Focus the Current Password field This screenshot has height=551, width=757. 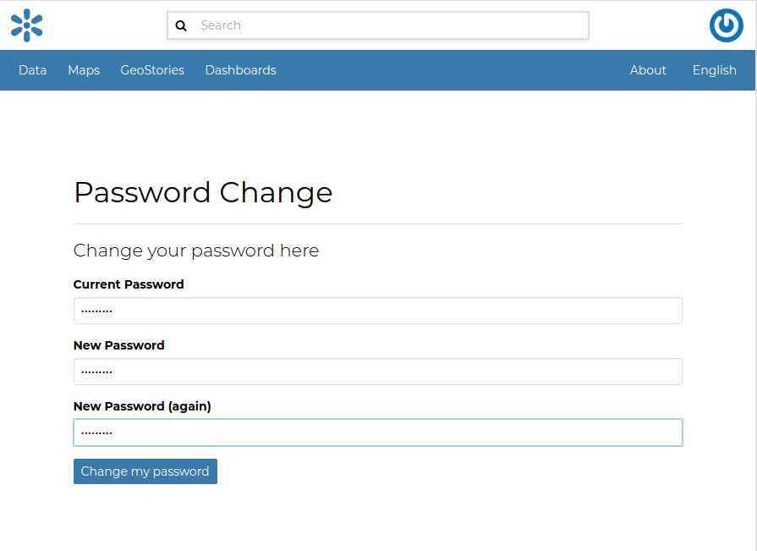[x=378, y=311]
